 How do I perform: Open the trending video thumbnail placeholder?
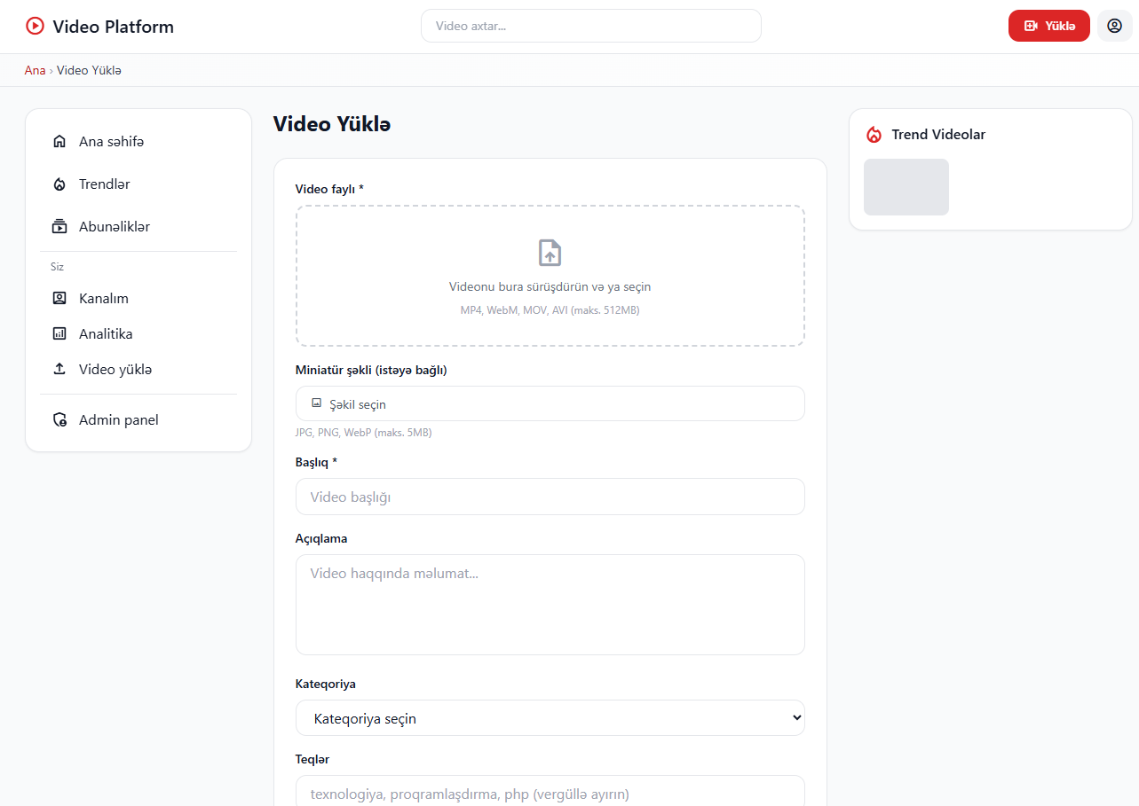pyautogui.click(x=906, y=187)
